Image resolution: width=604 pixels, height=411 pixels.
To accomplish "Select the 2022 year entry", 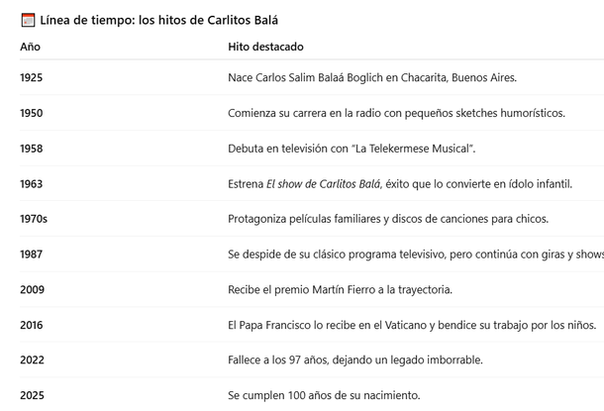I will tap(32, 360).
